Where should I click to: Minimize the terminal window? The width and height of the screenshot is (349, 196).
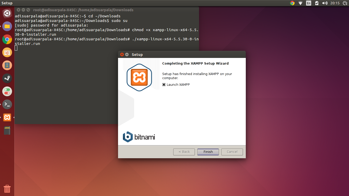pyautogui.click(x=23, y=10)
